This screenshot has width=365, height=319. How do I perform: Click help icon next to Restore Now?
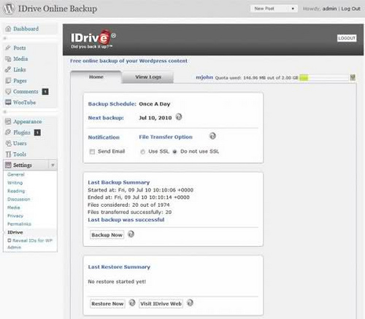(132, 303)
